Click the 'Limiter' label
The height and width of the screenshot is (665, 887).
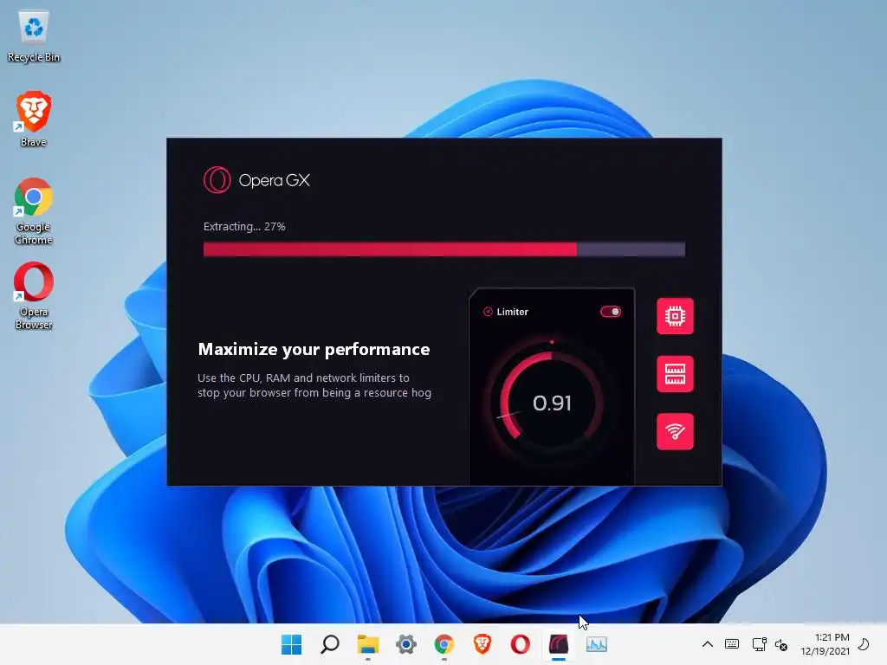pos(512,312)
